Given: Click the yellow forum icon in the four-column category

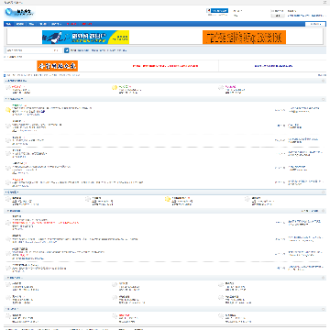Looking at the screenshot, I should pos(168,199).
